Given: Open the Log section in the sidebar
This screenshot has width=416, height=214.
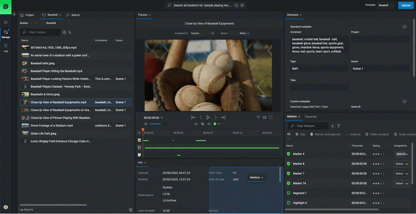Looking at the screenshot, I should (6, 48).
